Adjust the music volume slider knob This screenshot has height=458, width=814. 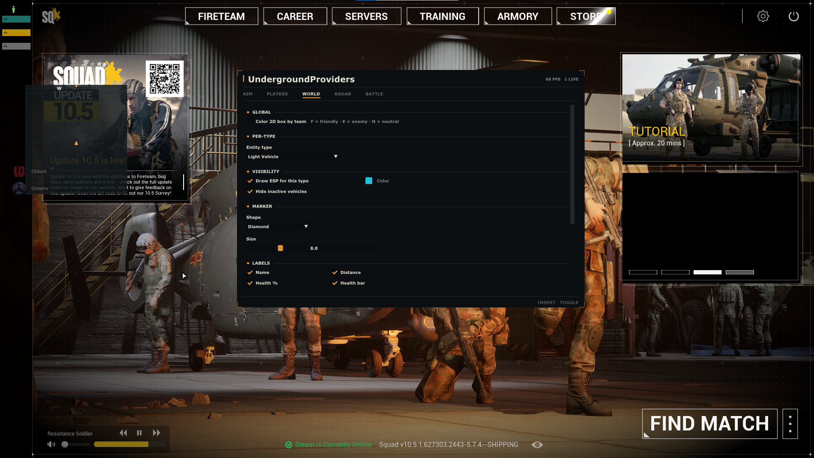[65, 444]
